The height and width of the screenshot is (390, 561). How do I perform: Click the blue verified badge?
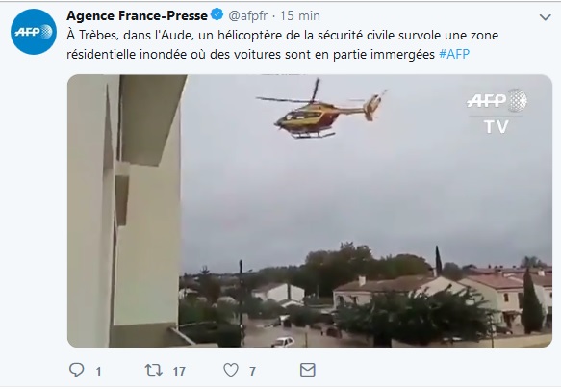217,15
